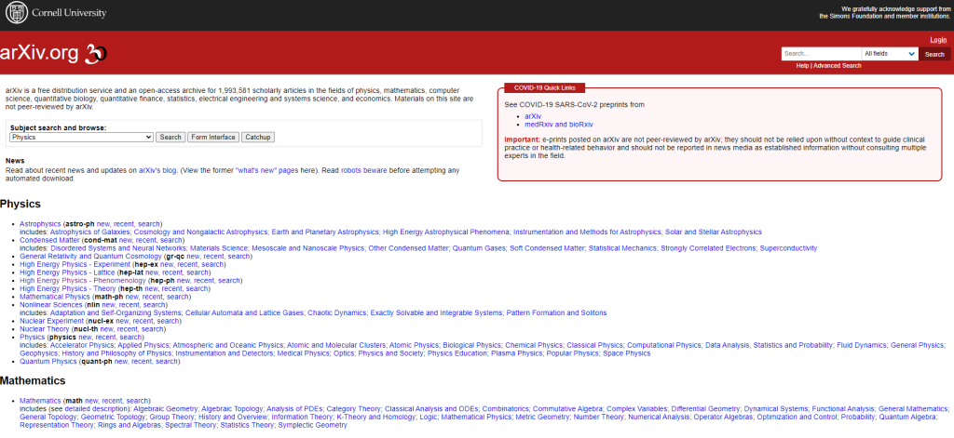The image size is (954, 438).
Task: Open Representation Theory link
Action: (57, 426)
